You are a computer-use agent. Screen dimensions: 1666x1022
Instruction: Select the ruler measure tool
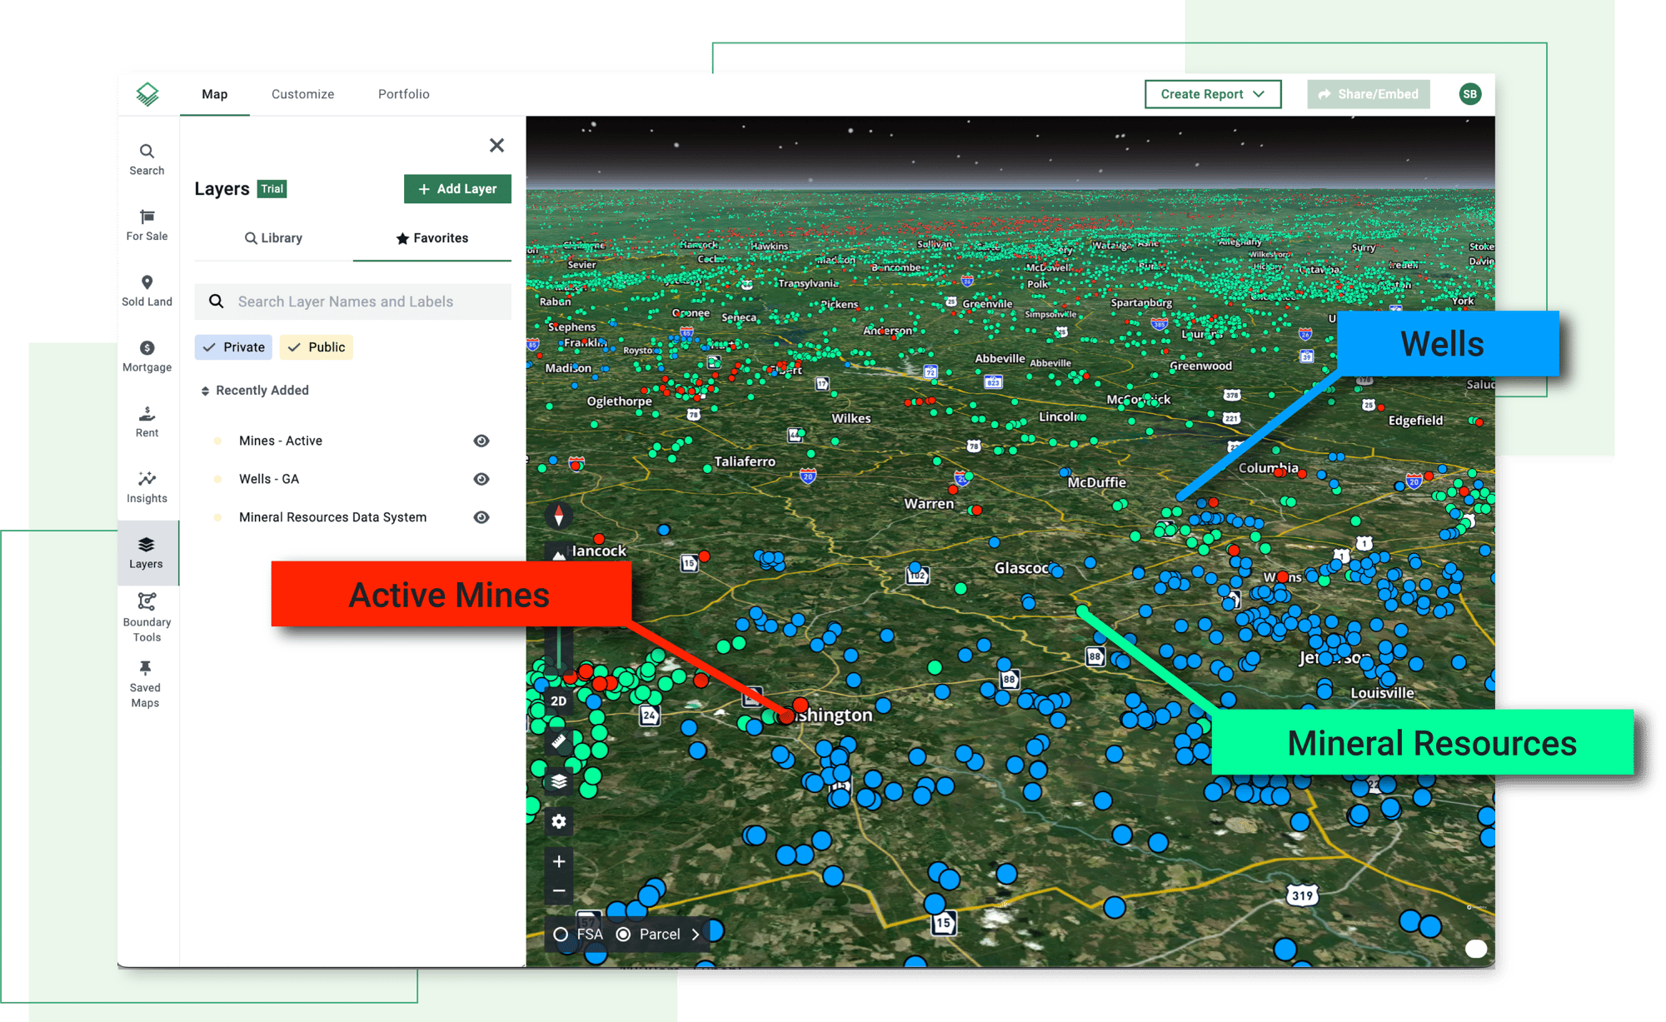559,740
